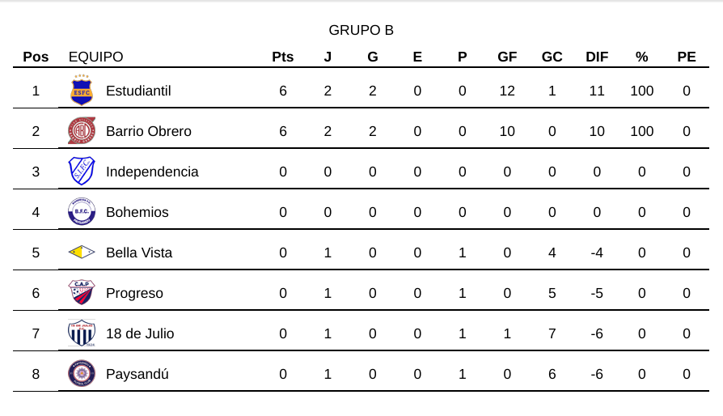The image size is (723, 416).
Task: Click the GRUPO B table title
Action: (x=361, y=30)
